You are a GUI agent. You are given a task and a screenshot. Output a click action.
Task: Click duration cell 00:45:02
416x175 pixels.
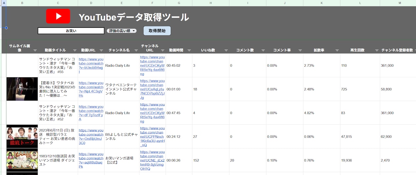(179, 65)
